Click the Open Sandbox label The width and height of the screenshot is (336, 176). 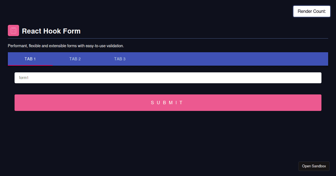pos(314,166)
